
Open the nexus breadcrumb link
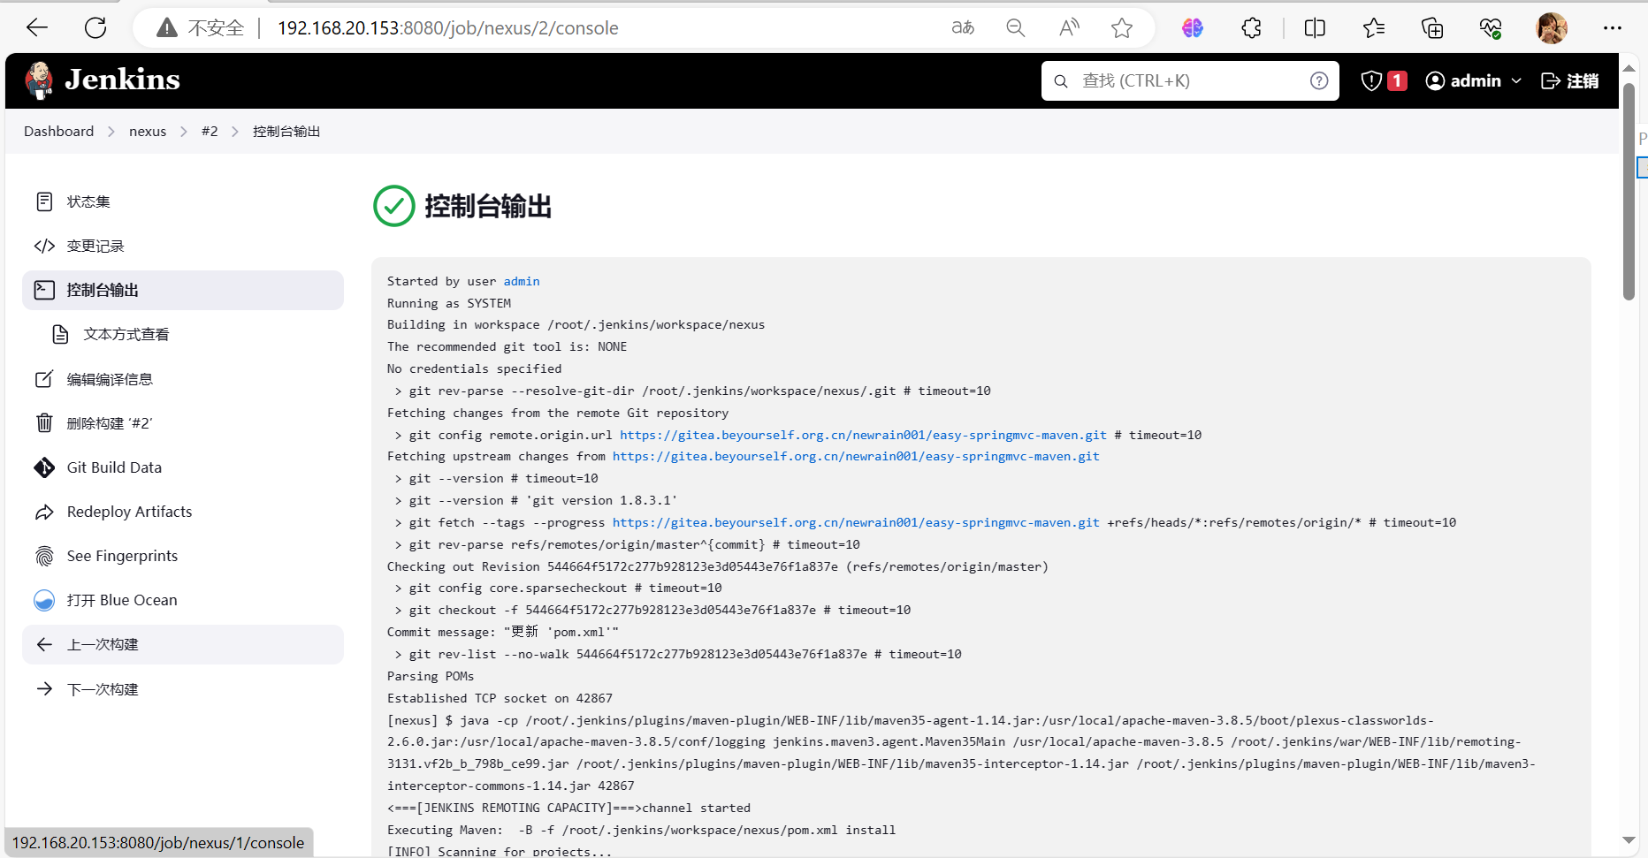click(148, 131)
